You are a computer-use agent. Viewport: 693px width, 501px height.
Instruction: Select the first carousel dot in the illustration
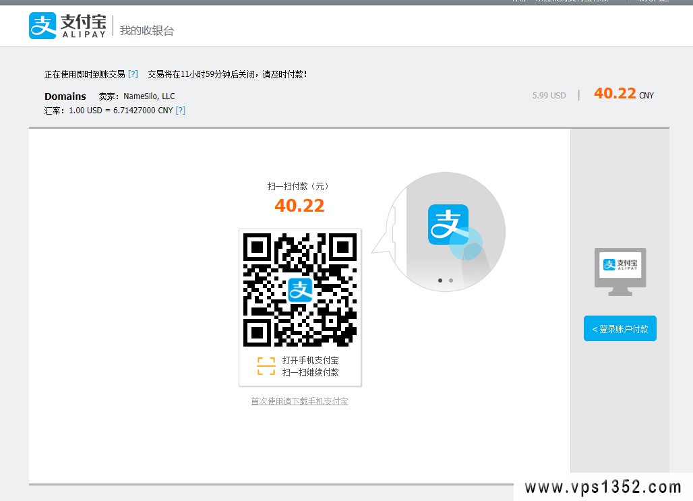pos(440,280)
